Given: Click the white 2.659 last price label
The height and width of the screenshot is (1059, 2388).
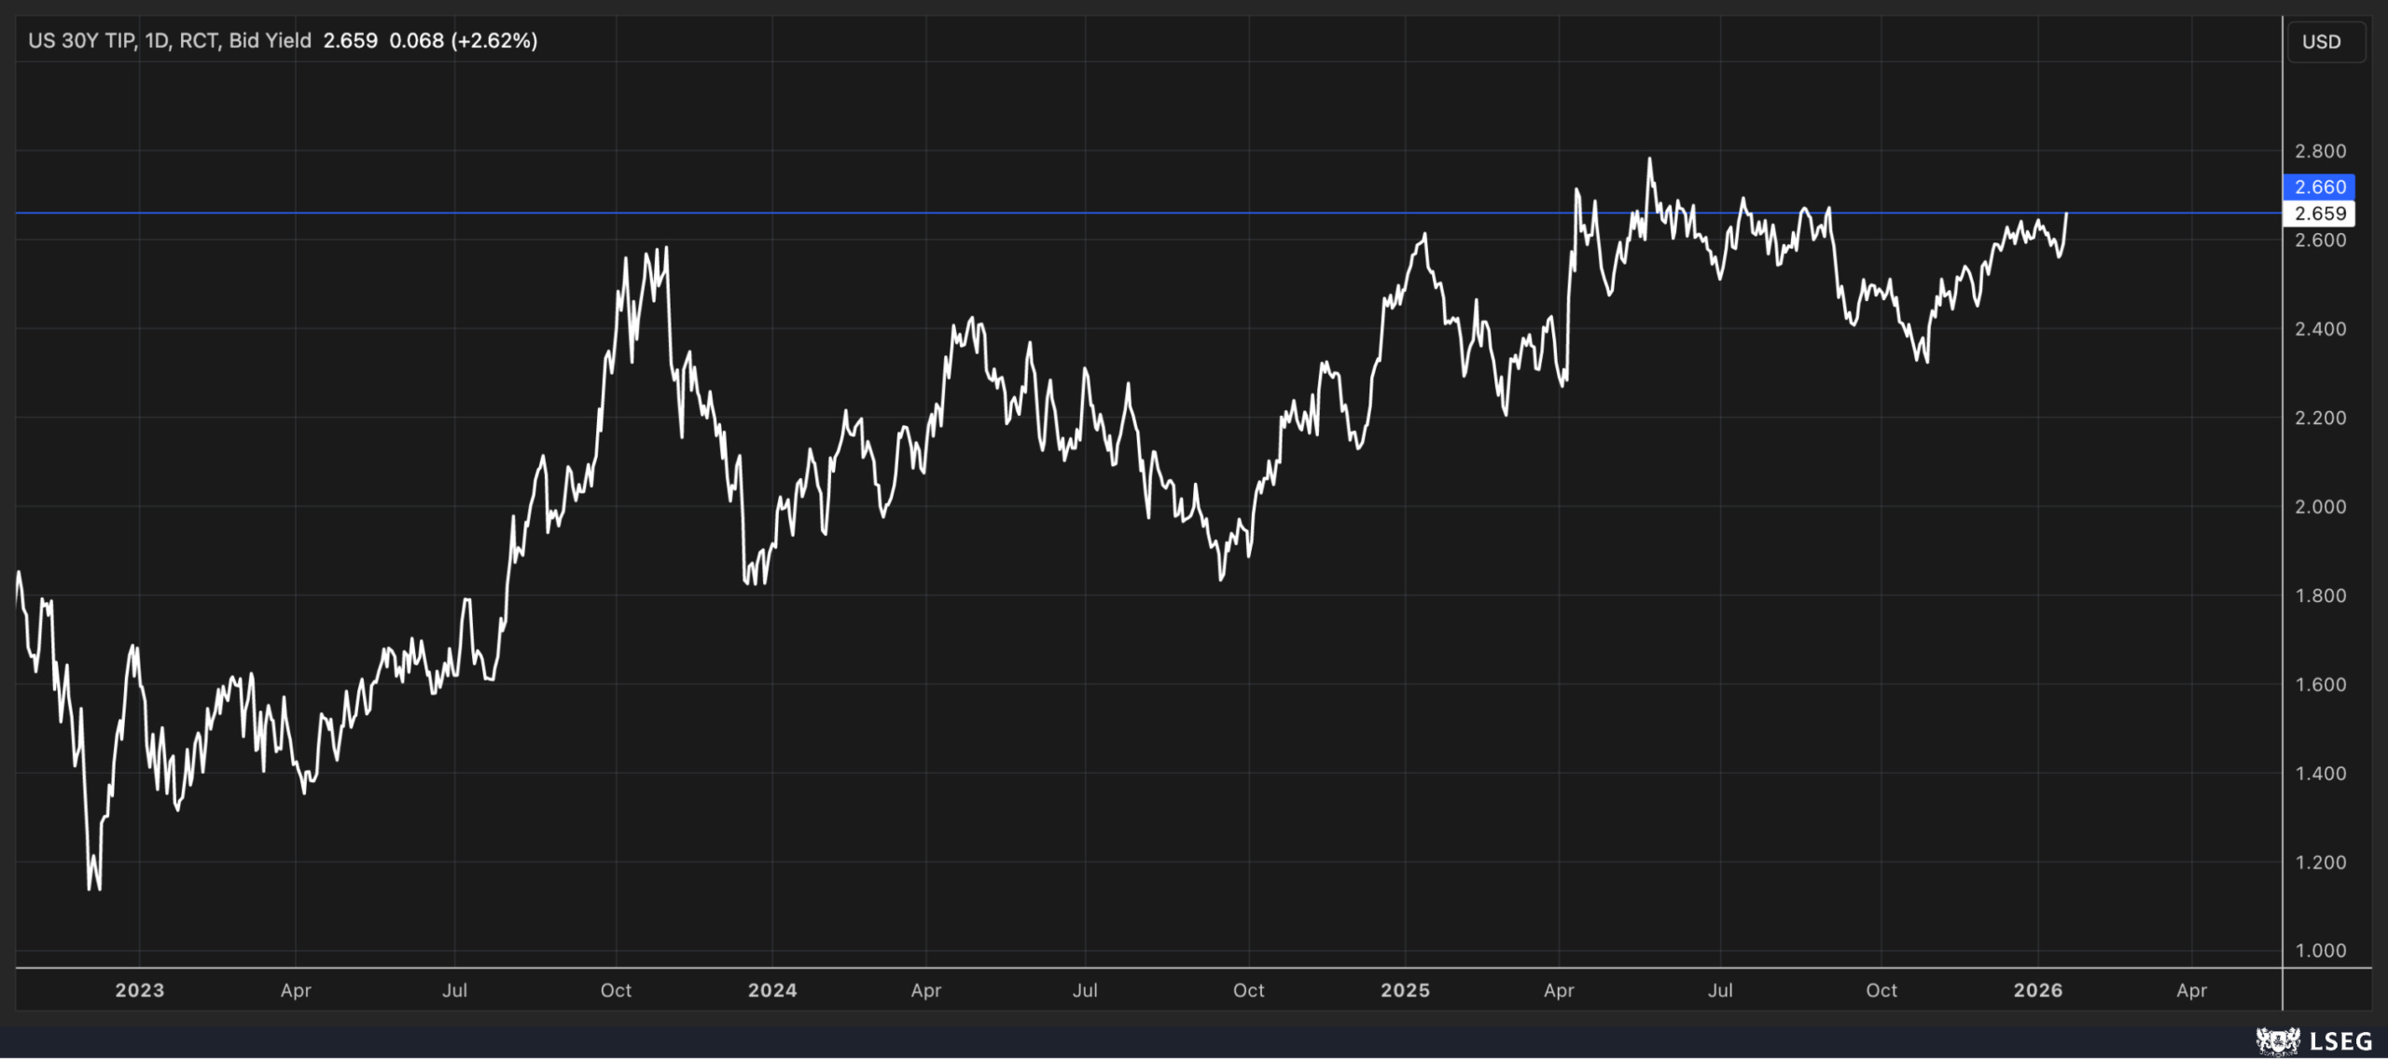Looking at the screenshot, I should [x=2319, y=213].
